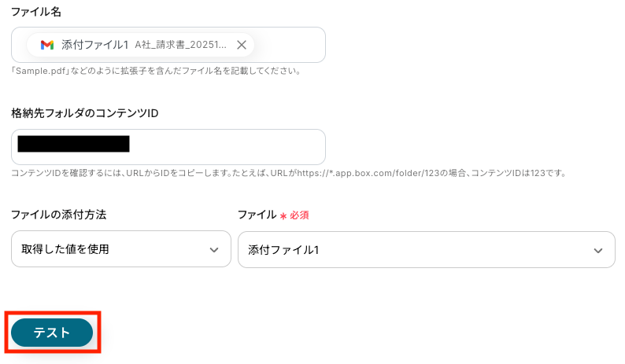Click the 格納先フォルダのコンテンツID label
This screenshot has width=625, height=364.
pos(85,113)
